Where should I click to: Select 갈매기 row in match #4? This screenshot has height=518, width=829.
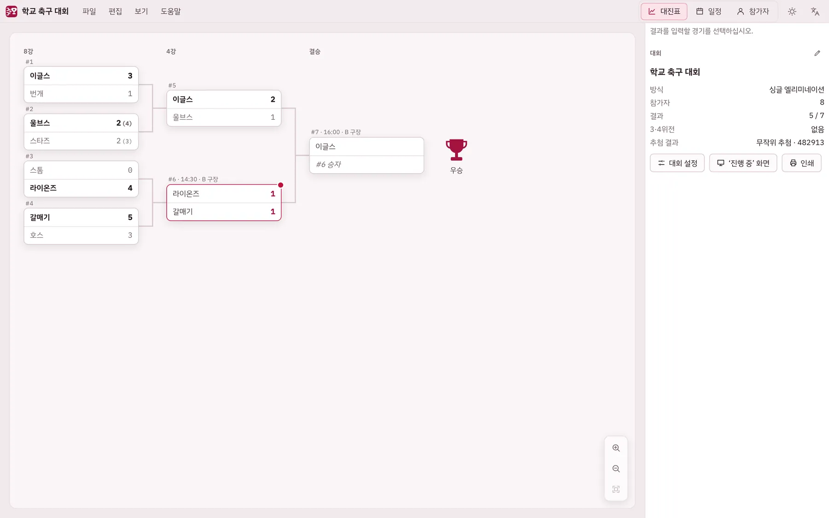coord(81,217)
